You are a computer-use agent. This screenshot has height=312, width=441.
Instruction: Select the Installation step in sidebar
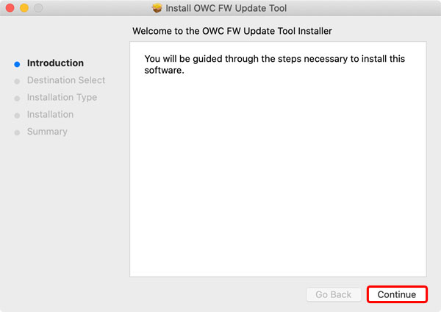coord(50,114)
